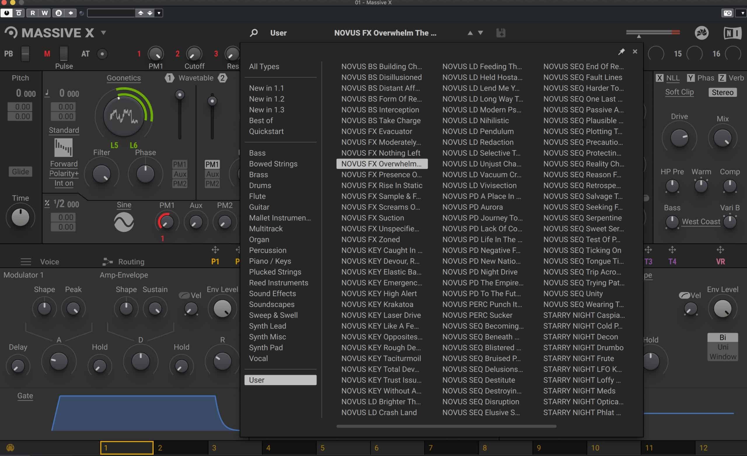The width and height of the screenshot is (747, 456).
Task: Select the Synth Pad category
Action: [x=266, y=348]
